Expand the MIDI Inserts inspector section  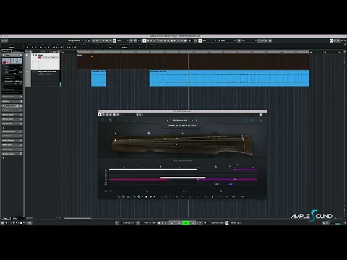point(12,136)
